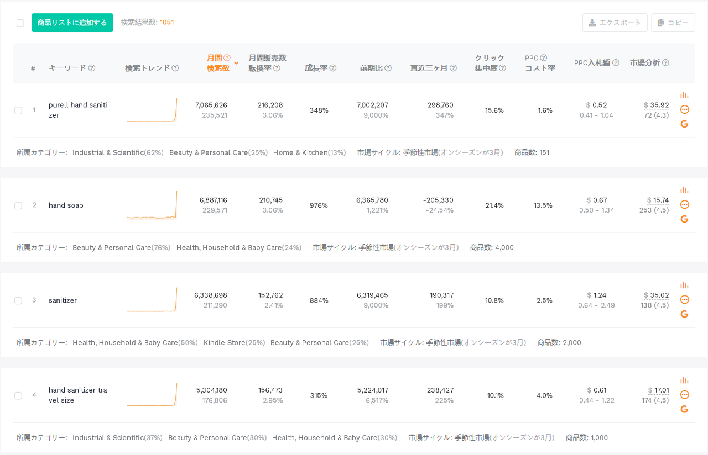This screenshot has width=708, height=455.
Task: Click help icon beside 市場分析 header
Action: [665, 63]
